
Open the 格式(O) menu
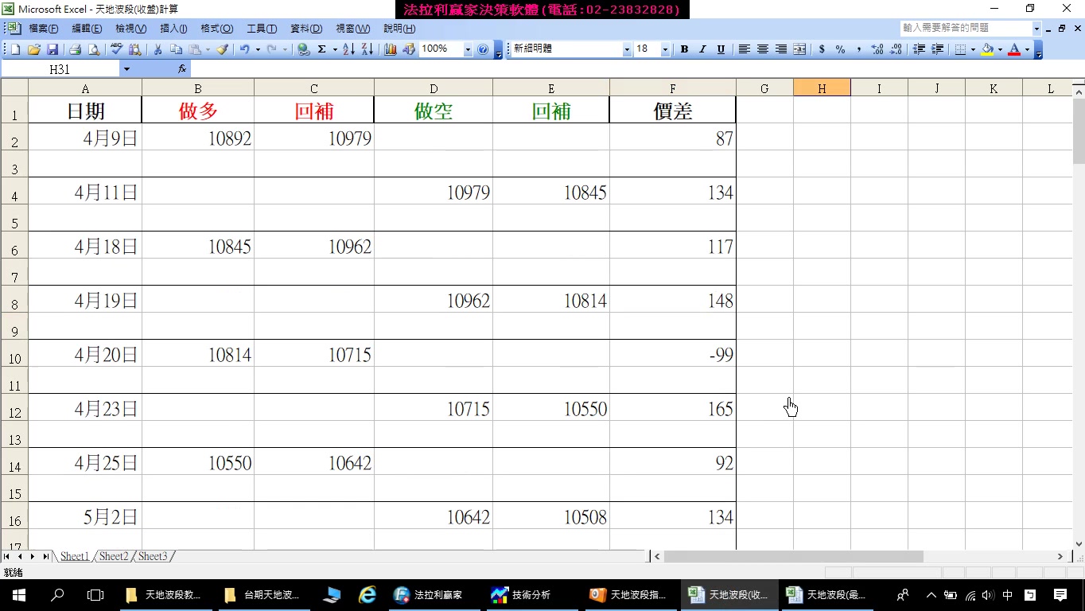pyautogui.click(x=216, y=29)
